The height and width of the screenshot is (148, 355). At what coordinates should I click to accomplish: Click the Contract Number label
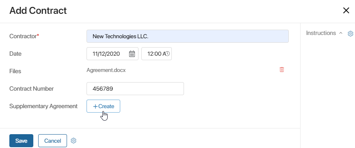pos(31,89)
